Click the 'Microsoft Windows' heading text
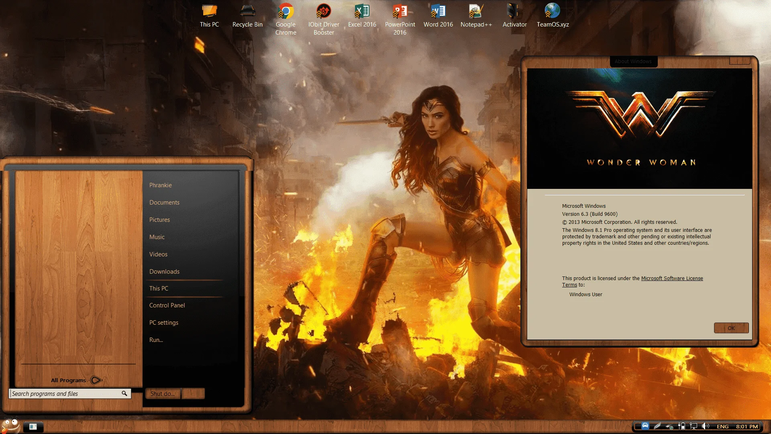Image resolution: width=771 pixels, height=434 pixels. click(584, 206)
